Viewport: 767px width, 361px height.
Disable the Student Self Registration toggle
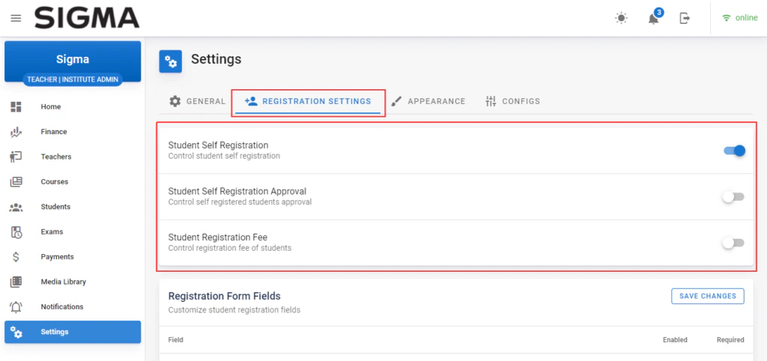pos(734,151)
